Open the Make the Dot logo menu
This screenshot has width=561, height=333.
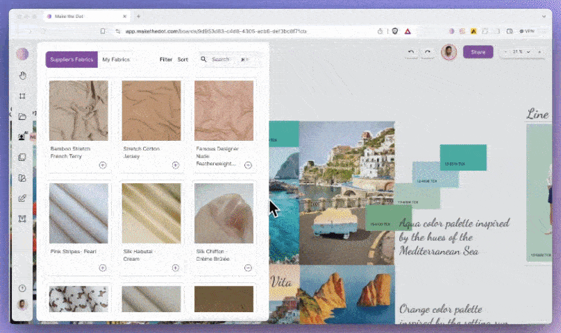(22, 54)
